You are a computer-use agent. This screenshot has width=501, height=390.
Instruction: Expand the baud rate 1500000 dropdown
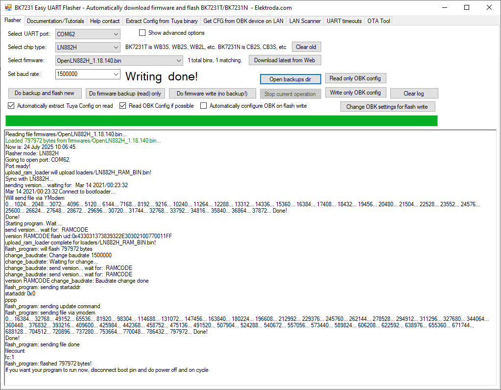(116, 74)
